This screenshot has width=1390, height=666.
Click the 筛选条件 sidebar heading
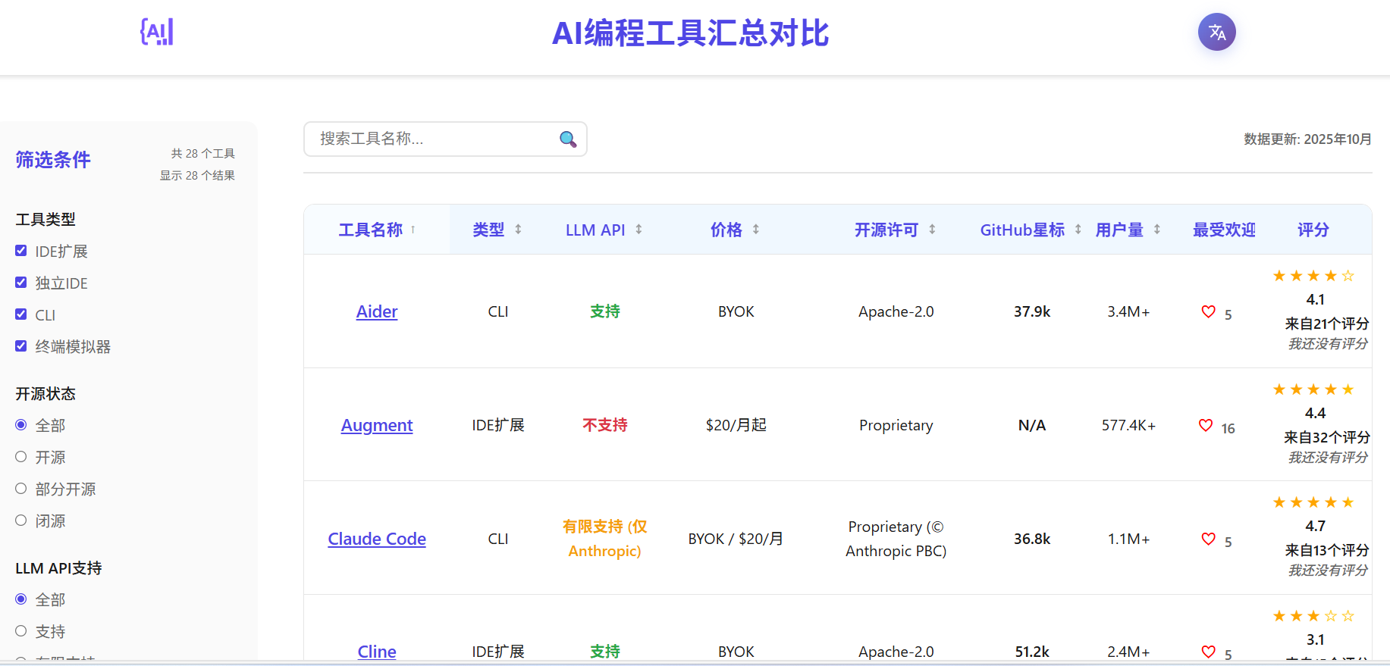click(53, 160)
